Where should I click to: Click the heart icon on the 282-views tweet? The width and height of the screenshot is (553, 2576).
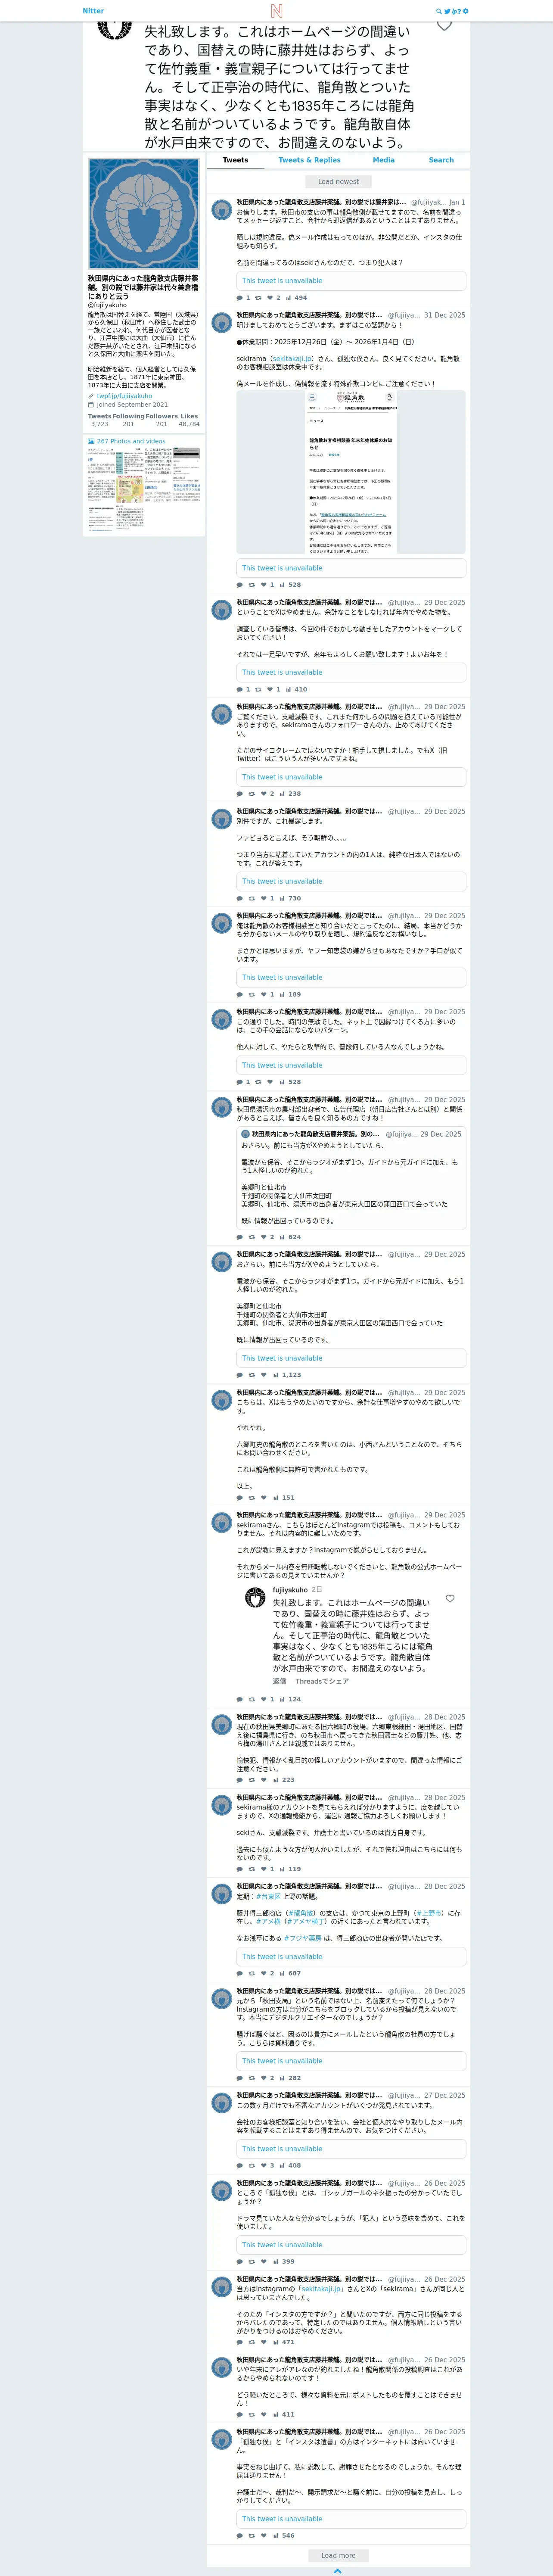coord(263,2078)
